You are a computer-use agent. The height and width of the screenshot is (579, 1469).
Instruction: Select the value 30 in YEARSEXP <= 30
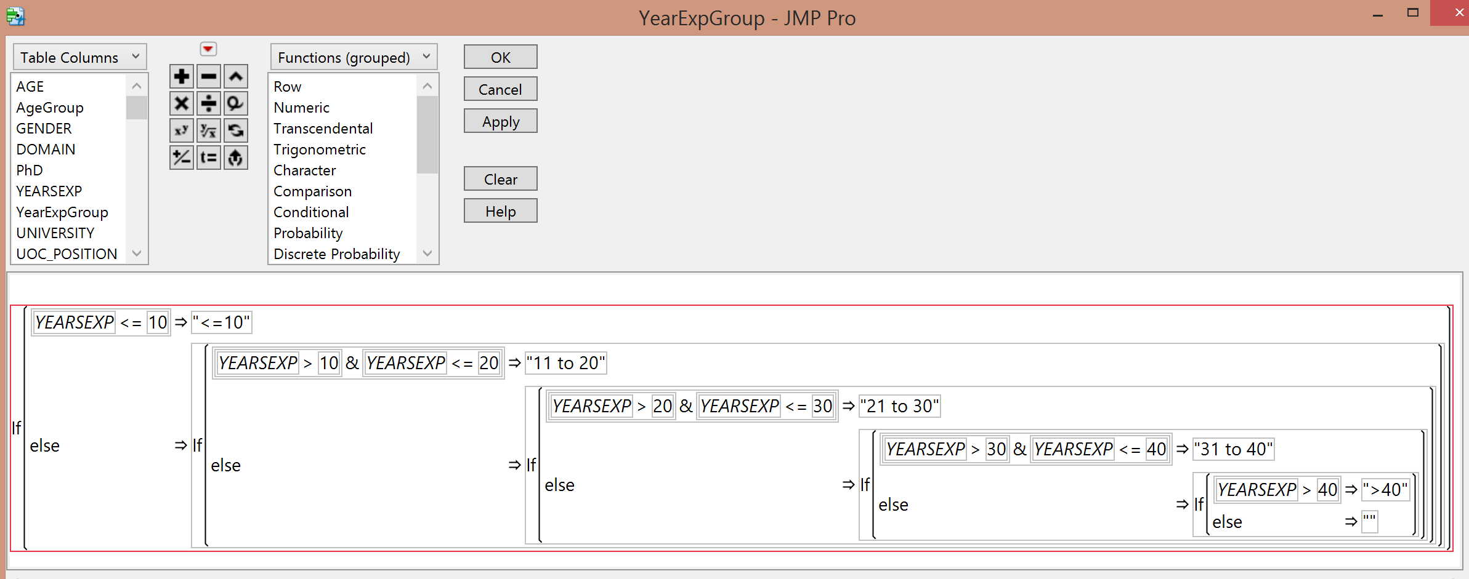click(x=822, y=406)
